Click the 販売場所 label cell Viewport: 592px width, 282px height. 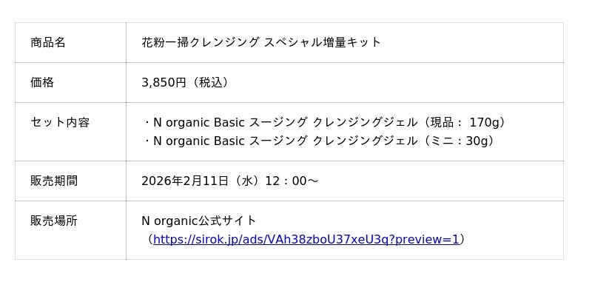70,230
